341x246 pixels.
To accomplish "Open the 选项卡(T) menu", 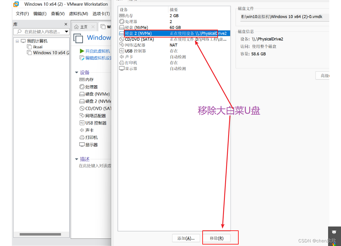I will 101,14.
